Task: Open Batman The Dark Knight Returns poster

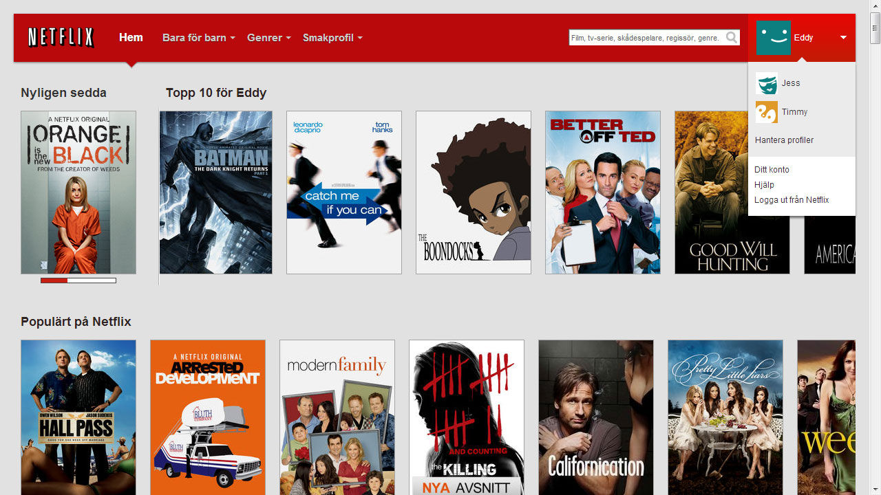Action: pos(215,192)
